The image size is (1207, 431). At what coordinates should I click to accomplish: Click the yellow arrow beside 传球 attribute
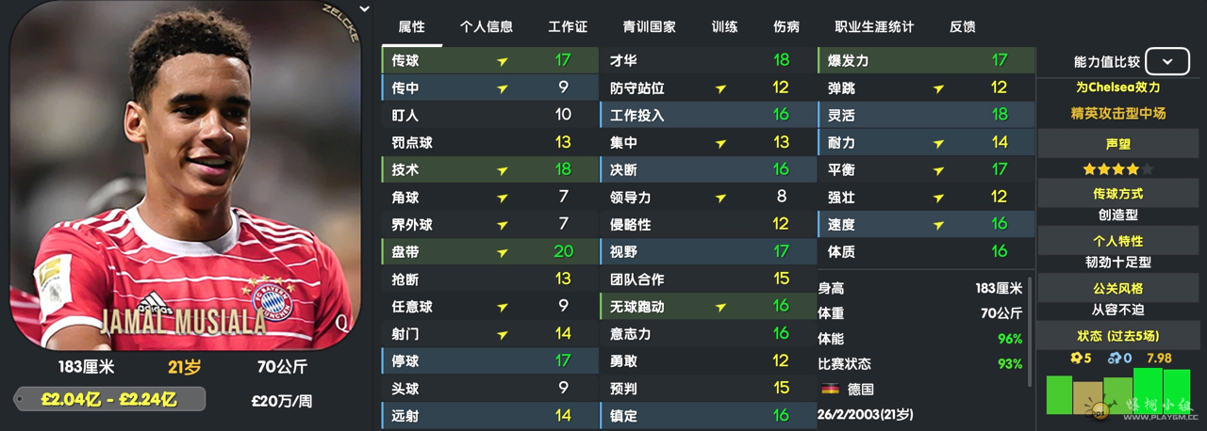(x=503, y=60)
